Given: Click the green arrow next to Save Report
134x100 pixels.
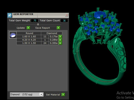Looking at the screenshot, I should tap(58, 28).
